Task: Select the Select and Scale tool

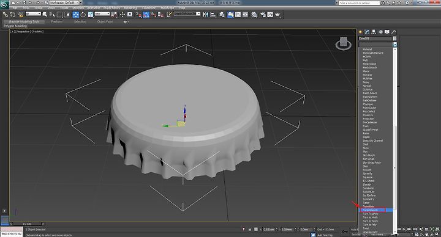Action: tap(91, 14)
